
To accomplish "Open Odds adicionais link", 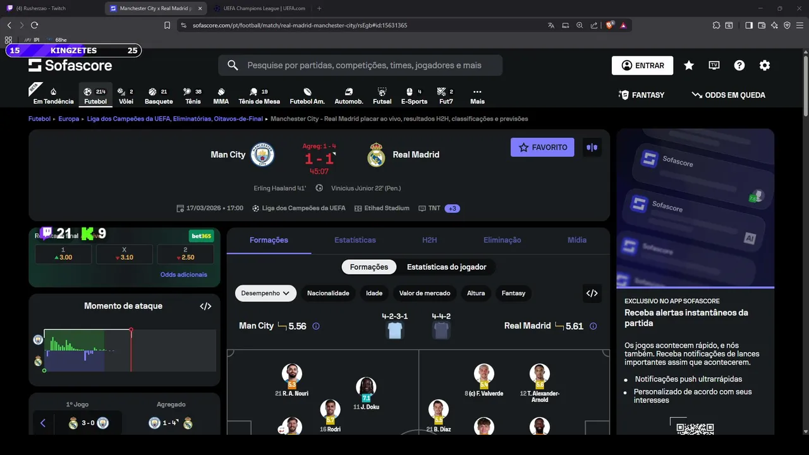I will pos(184,274).
